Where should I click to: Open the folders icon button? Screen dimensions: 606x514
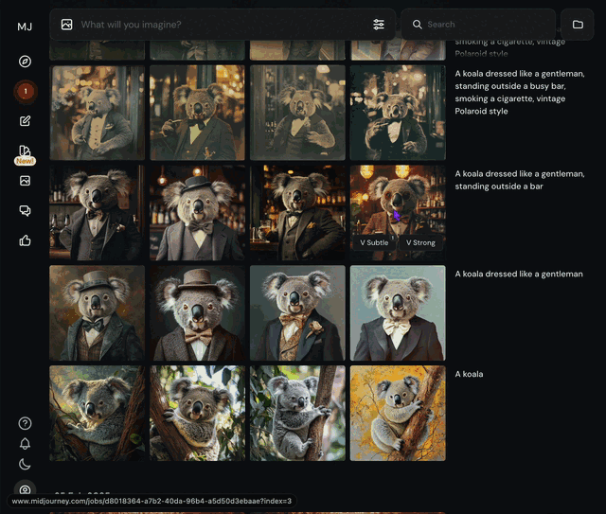(578, 25)
